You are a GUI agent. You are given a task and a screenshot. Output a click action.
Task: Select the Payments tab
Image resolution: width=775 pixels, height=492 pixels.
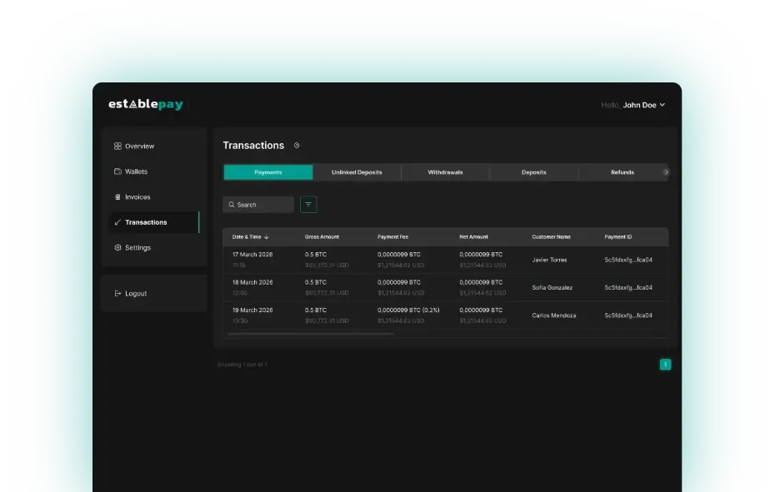tap(267, 172)
